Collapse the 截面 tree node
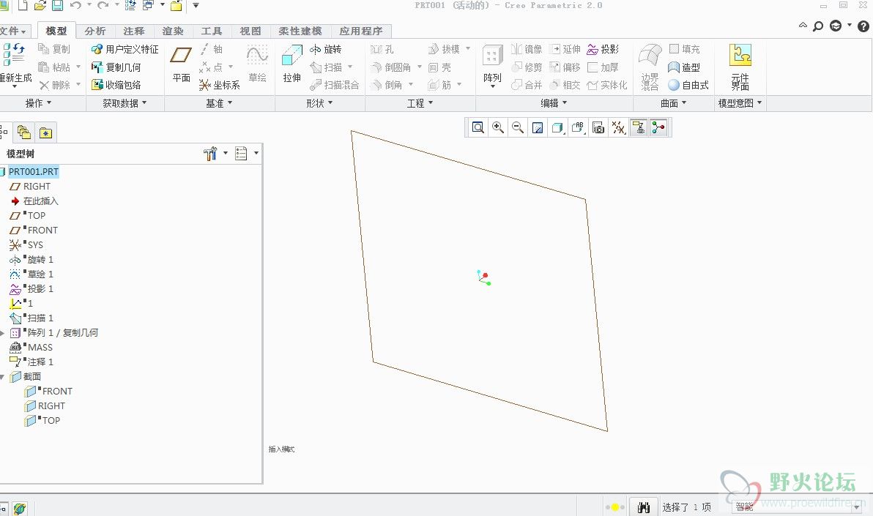 click(x=2, y=377)
